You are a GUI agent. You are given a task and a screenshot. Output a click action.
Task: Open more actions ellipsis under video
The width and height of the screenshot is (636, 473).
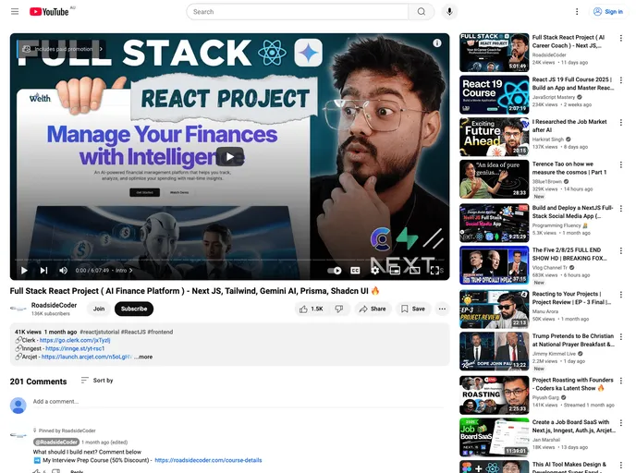442,309
